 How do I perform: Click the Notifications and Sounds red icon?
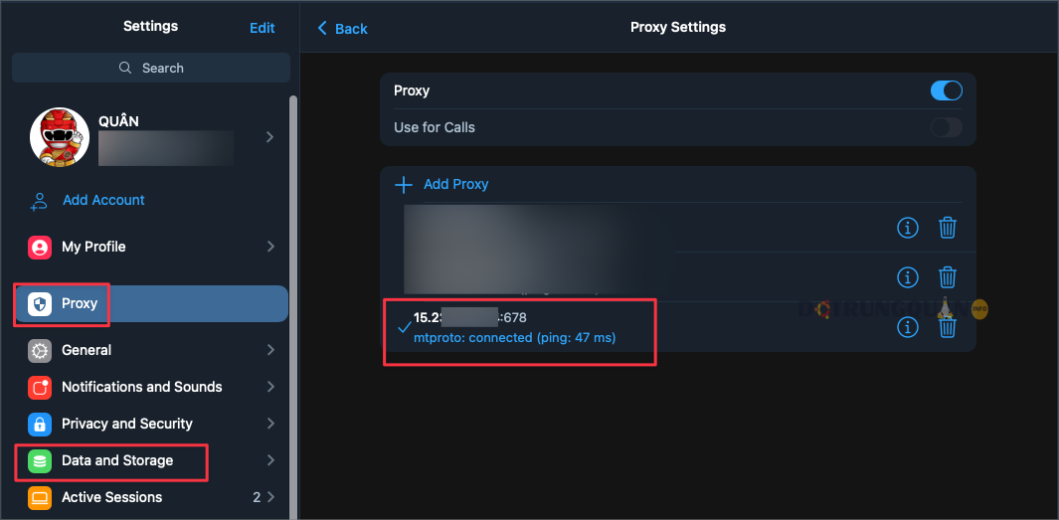click(39, 387)
